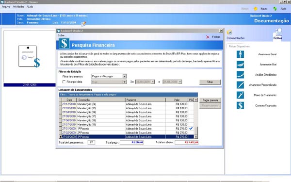Close the Pesquisa Financeira dialog window
The width and height of the screenshot is (291, 182).
[x=221, y=31]
